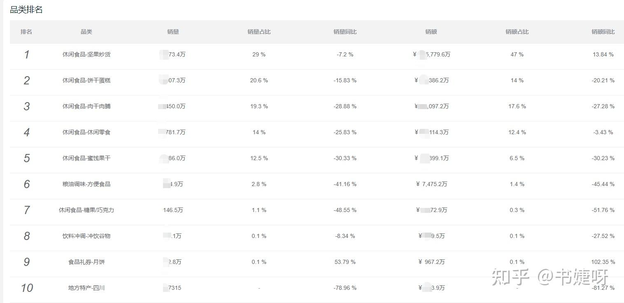This screenshot has width=624, height=303.
Task: Sort by the 销额 column header
Action: [431, 32]
